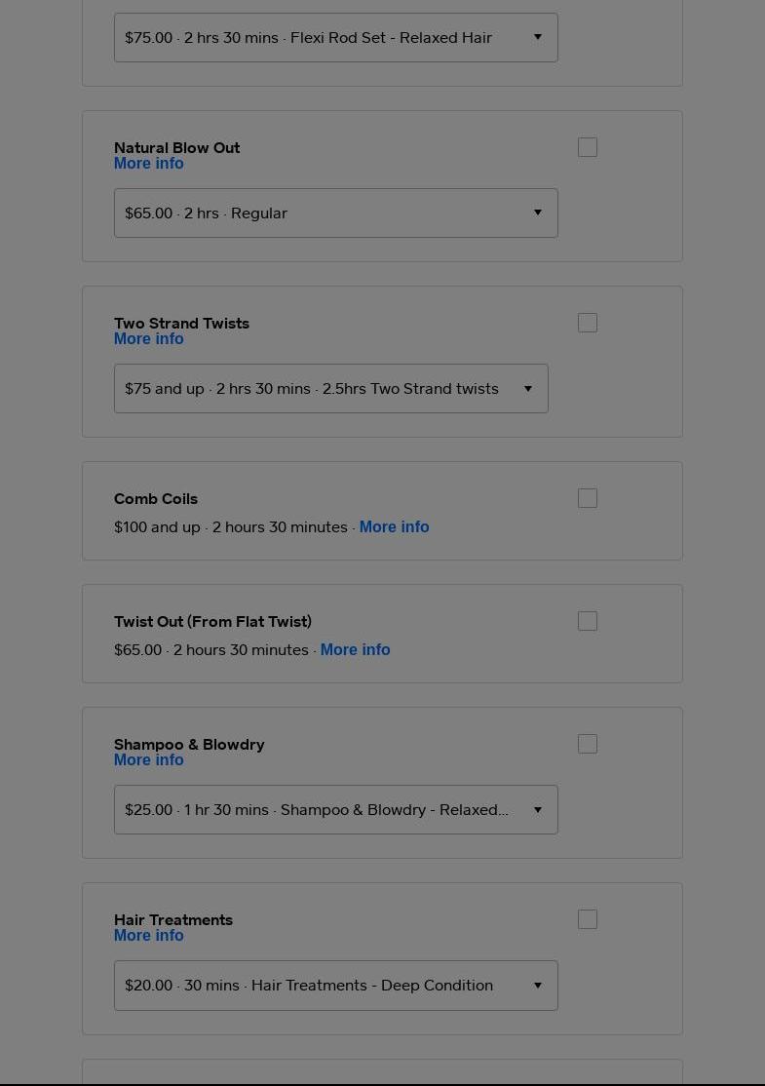This screenshot has height=1086, width=765.
Task: Open the Hair Treatments - Deep Condition dropdown
Action: click(336, 986)
